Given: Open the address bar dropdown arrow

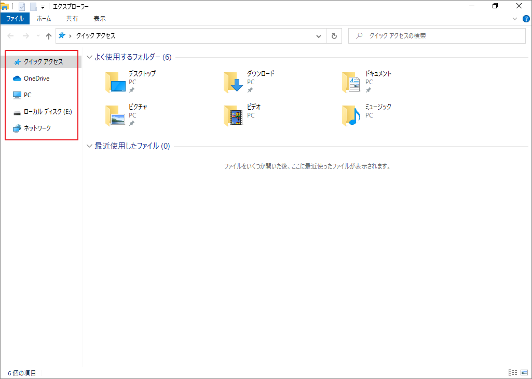Looking at the screenshot, I should click(319, 35).
